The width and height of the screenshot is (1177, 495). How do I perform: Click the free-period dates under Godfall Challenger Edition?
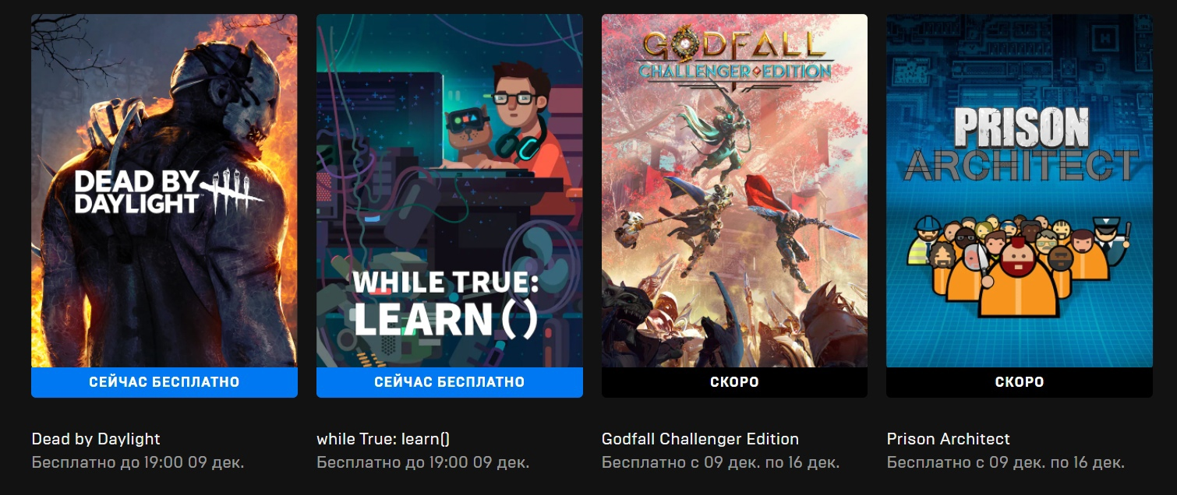click(720, 462)
